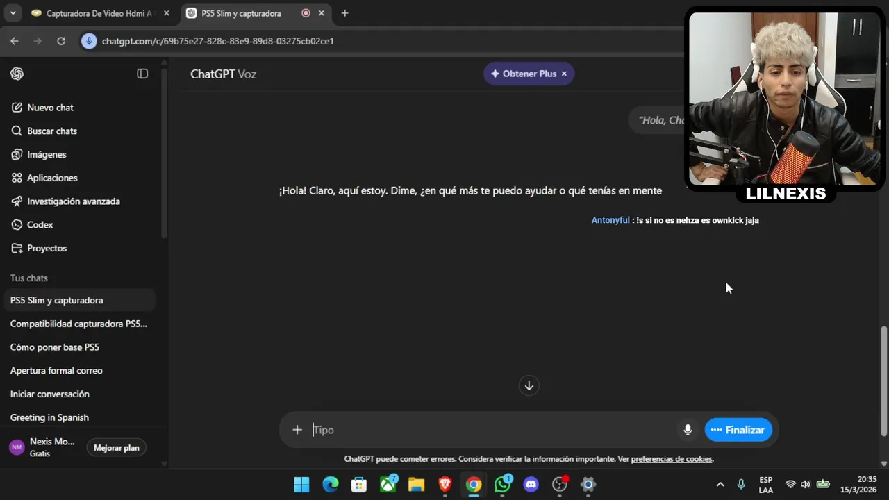Viewport: 889px width, 500px height.
Task: Click the main page vertical scrollbar
Action: 883,381
